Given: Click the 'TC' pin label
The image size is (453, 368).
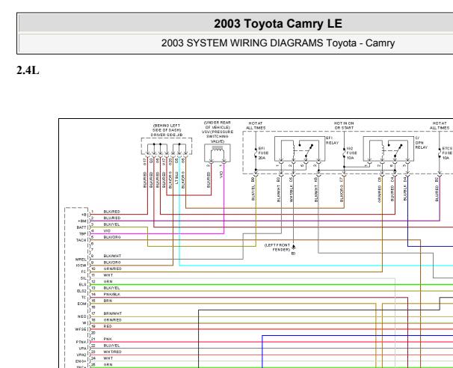Looking at the screenshot, I should (84, 298).
